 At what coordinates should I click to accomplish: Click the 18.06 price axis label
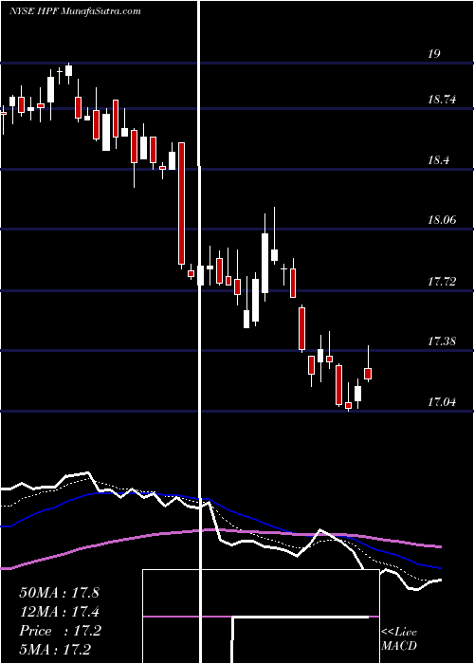(x=443, y=220)
